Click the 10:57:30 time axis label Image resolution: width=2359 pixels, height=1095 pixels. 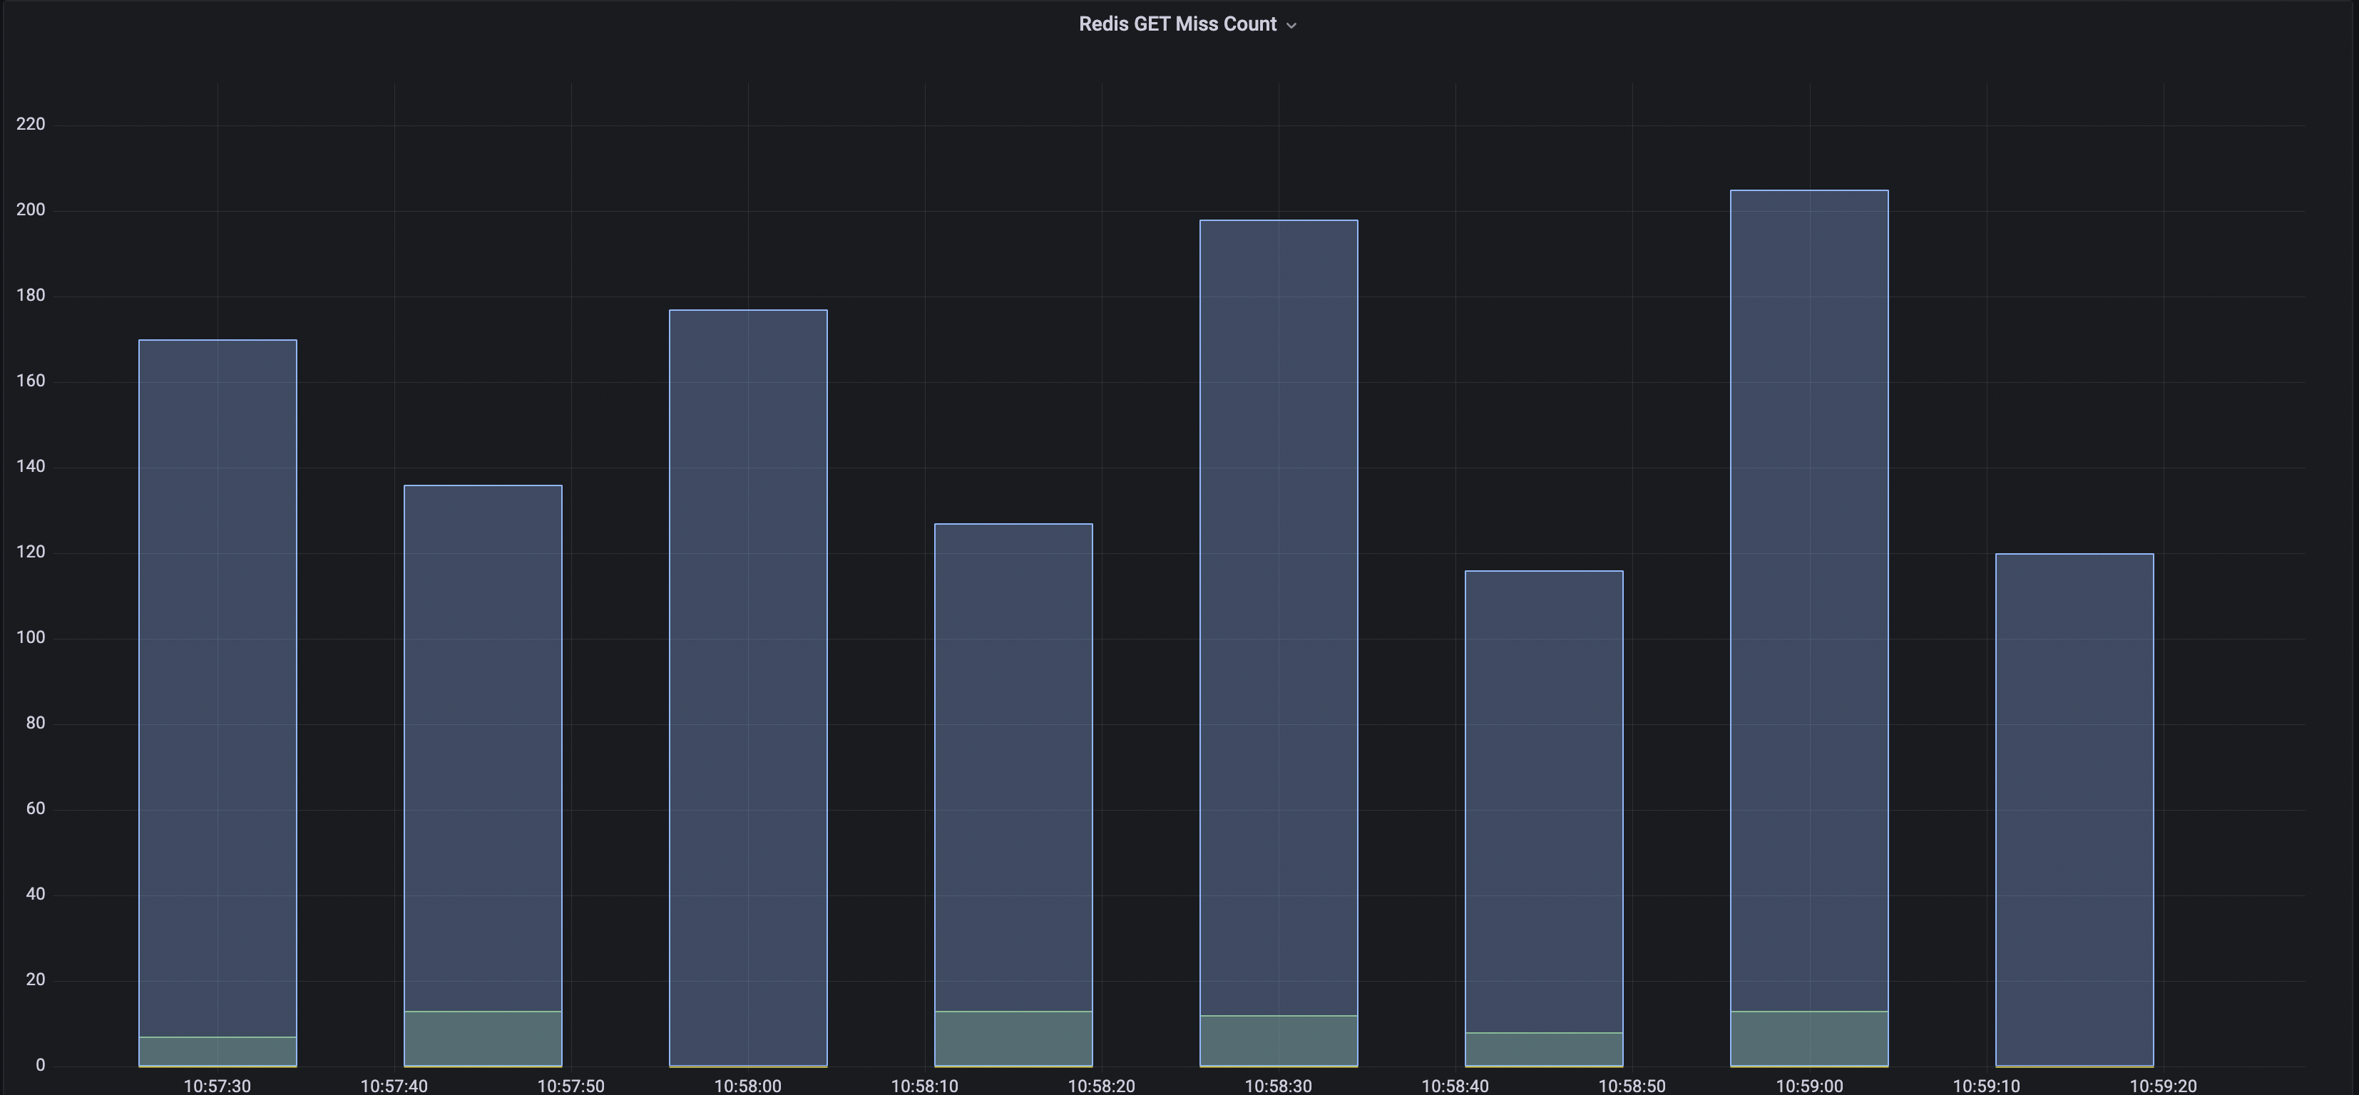[x=217, y=1086]
